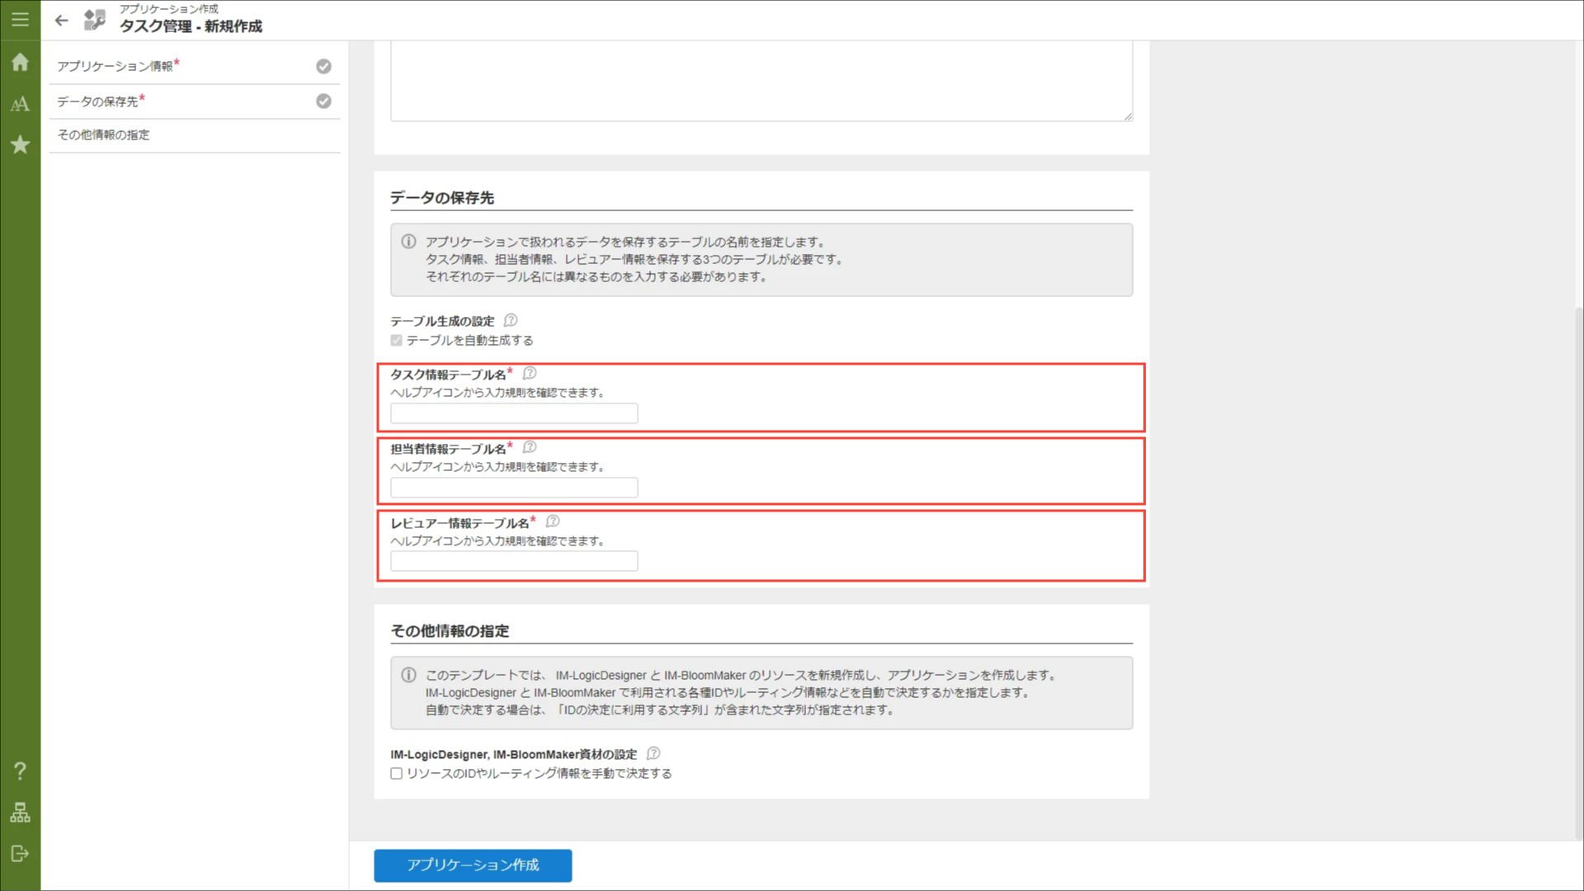Open help icon beside レビュアー情報テーブル名
The image size is (1584, 891).
point(553,521)
